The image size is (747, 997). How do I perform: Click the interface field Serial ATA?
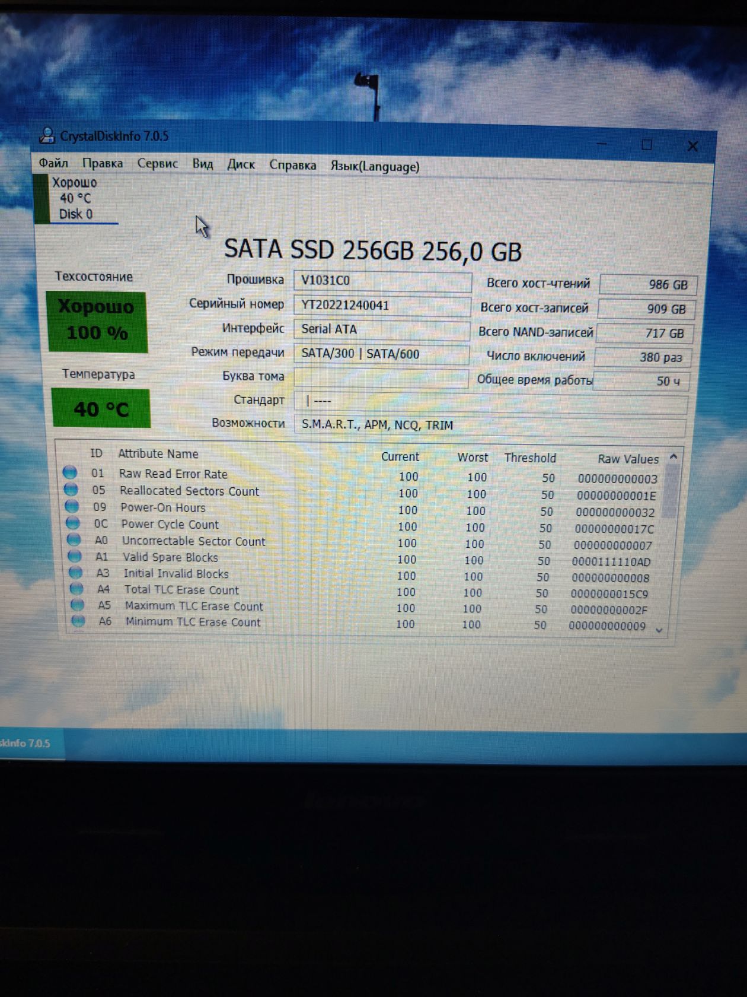click(x=382, y=329)
